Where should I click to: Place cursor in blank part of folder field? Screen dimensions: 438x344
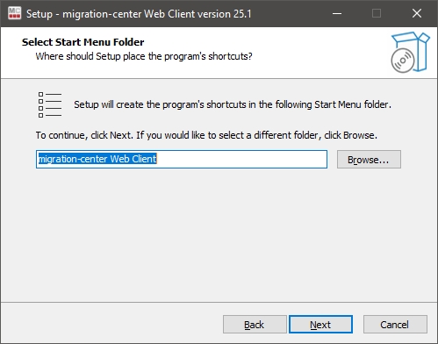[241, 160]
